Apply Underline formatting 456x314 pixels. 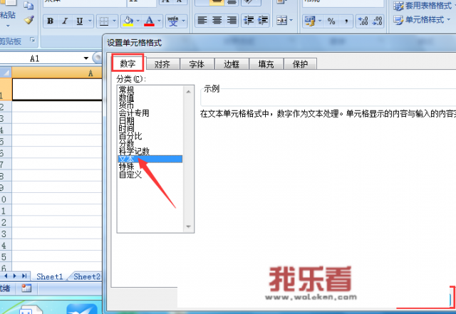79,21
